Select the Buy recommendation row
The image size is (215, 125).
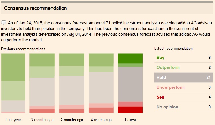click(x=184, y=58)
